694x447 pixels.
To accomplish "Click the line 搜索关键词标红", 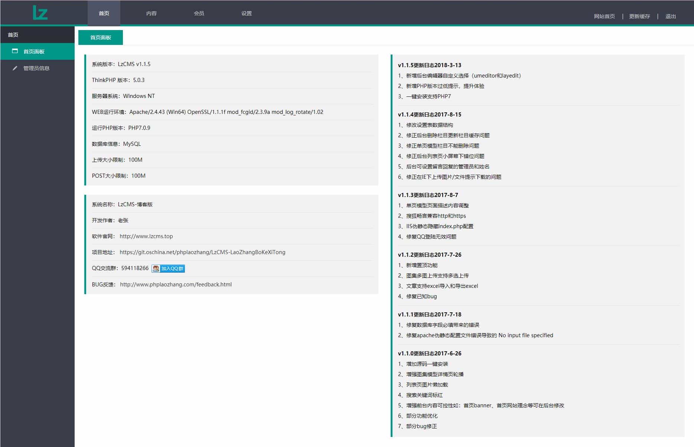I will click(420, 395).
